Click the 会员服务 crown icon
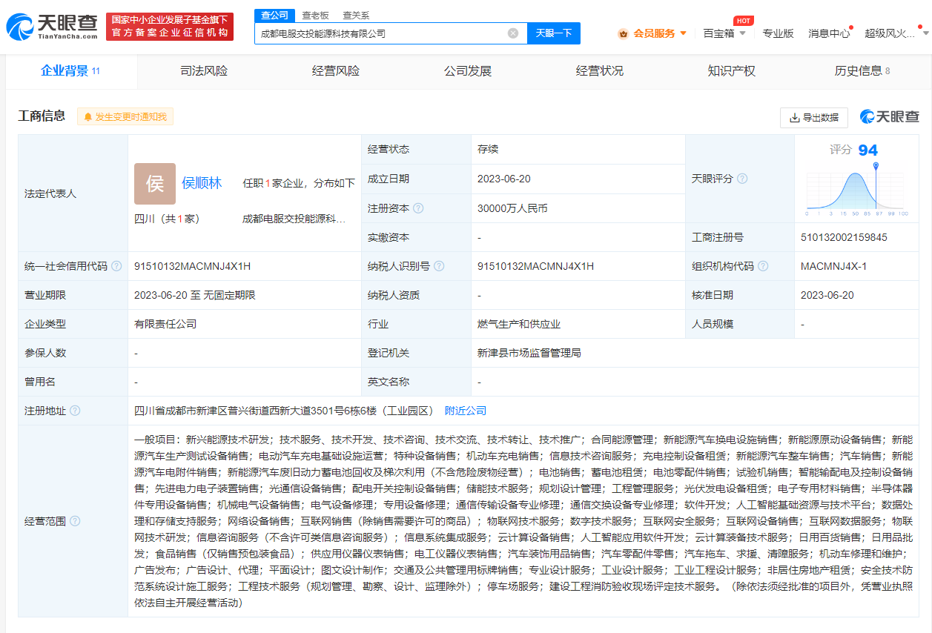Image resolution: width=932 pixels, height=633 pixels. [x=624, y=33]
